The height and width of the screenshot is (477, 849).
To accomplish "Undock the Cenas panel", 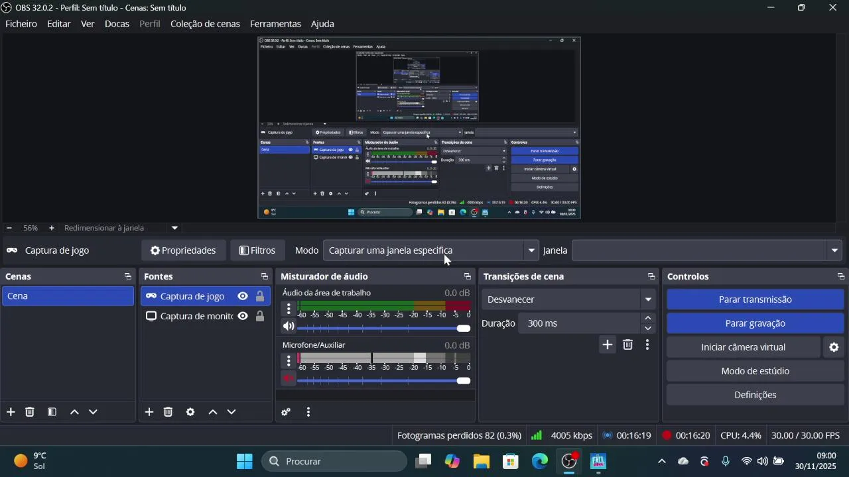I will click(x=128, y=276).
